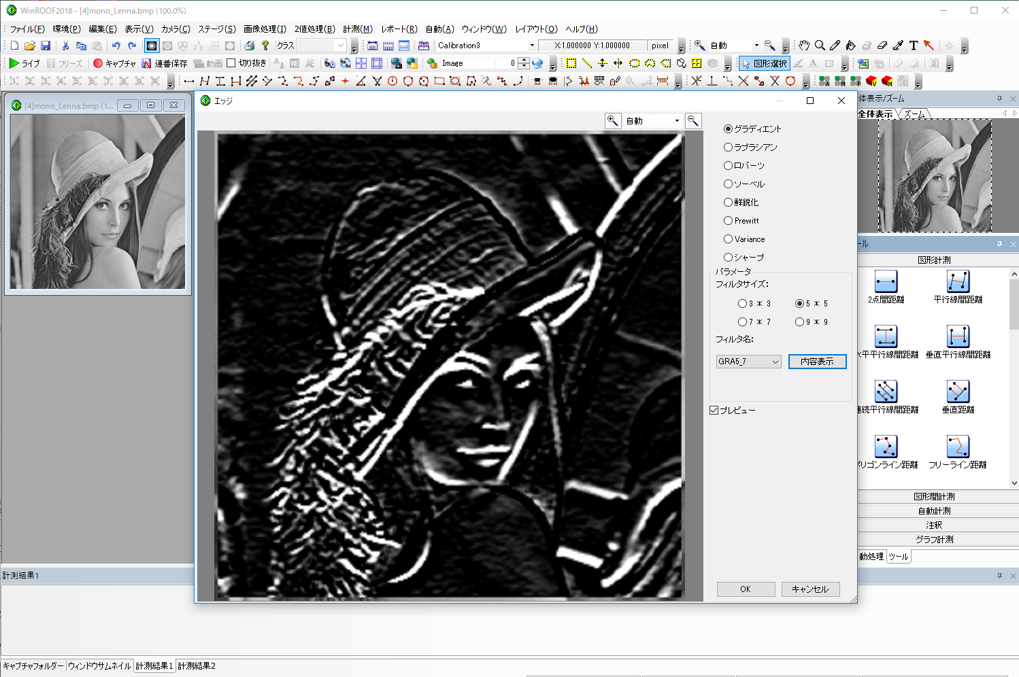Choose the 3 × 3 filter size
Viewport: 1019px width, 677px height.
coord(742,303)
